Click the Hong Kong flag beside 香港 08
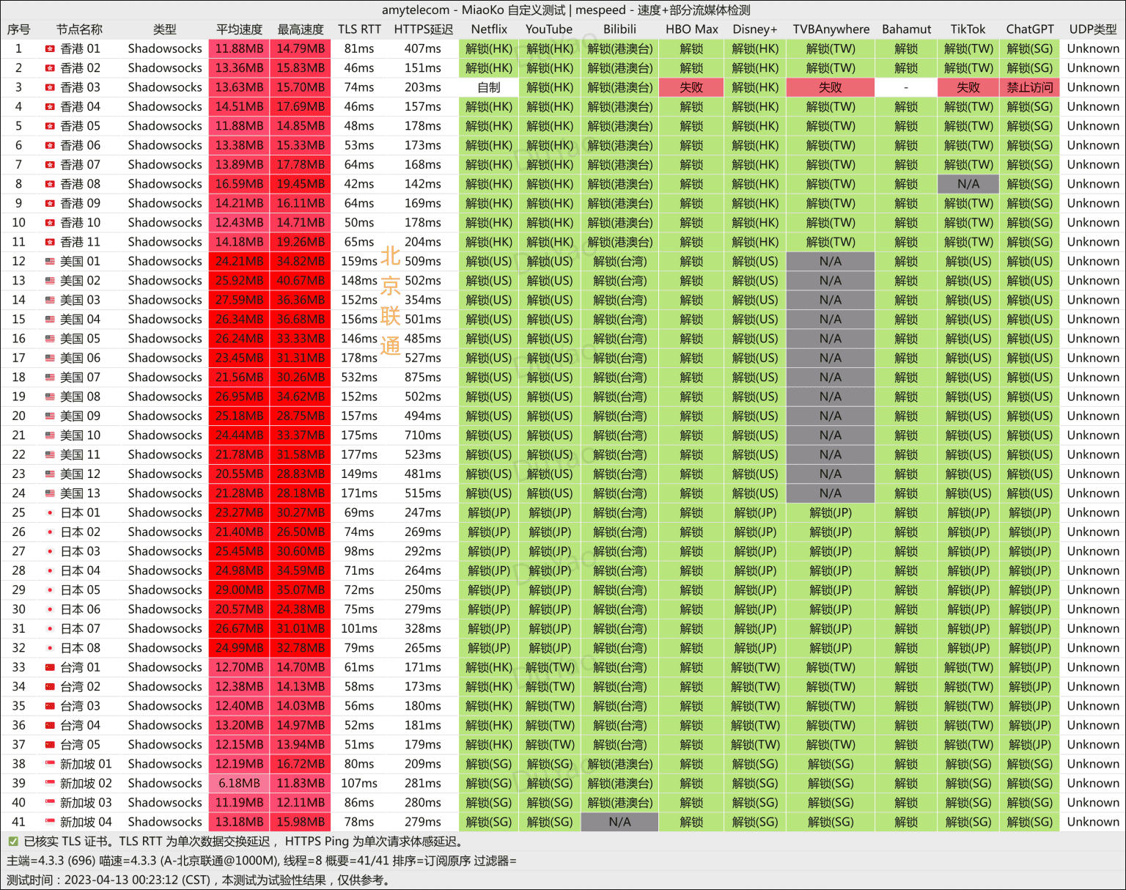This screenshot has width=1126, height=890. (x=50, y=184)
